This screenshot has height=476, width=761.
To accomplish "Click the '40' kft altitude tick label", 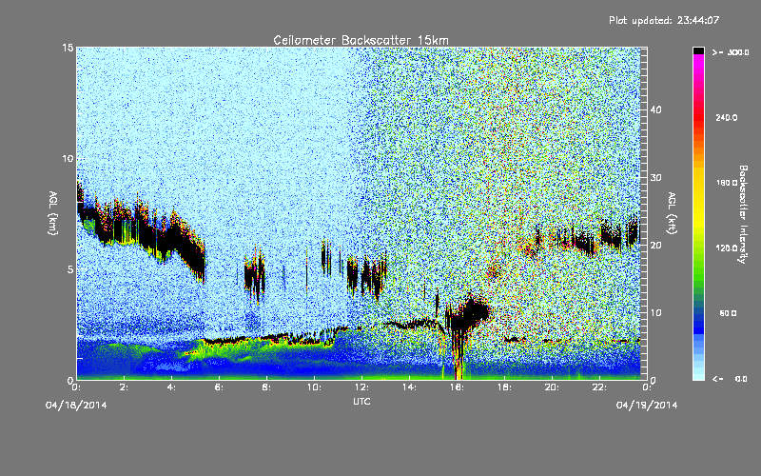I will point(655,109).
